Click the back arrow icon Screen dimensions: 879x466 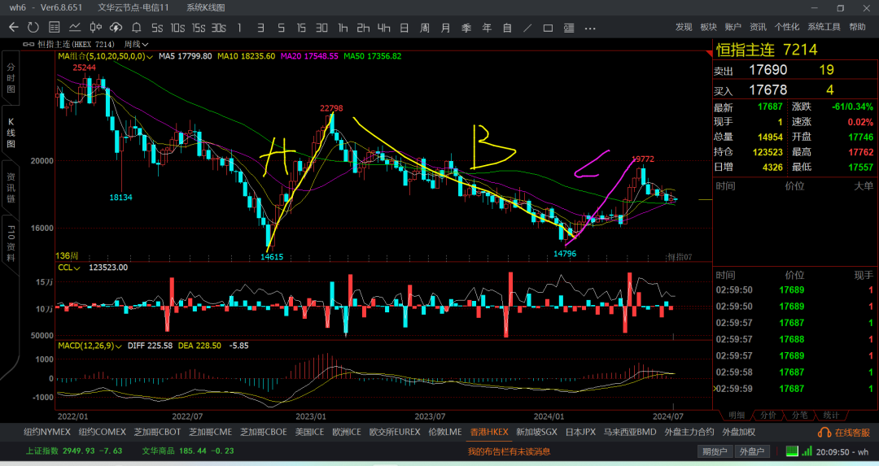(14, 28)
